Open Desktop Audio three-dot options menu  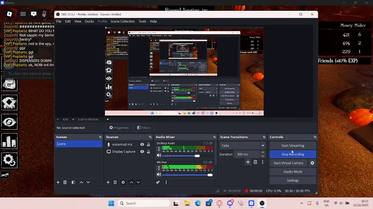[x=159, y=149]
